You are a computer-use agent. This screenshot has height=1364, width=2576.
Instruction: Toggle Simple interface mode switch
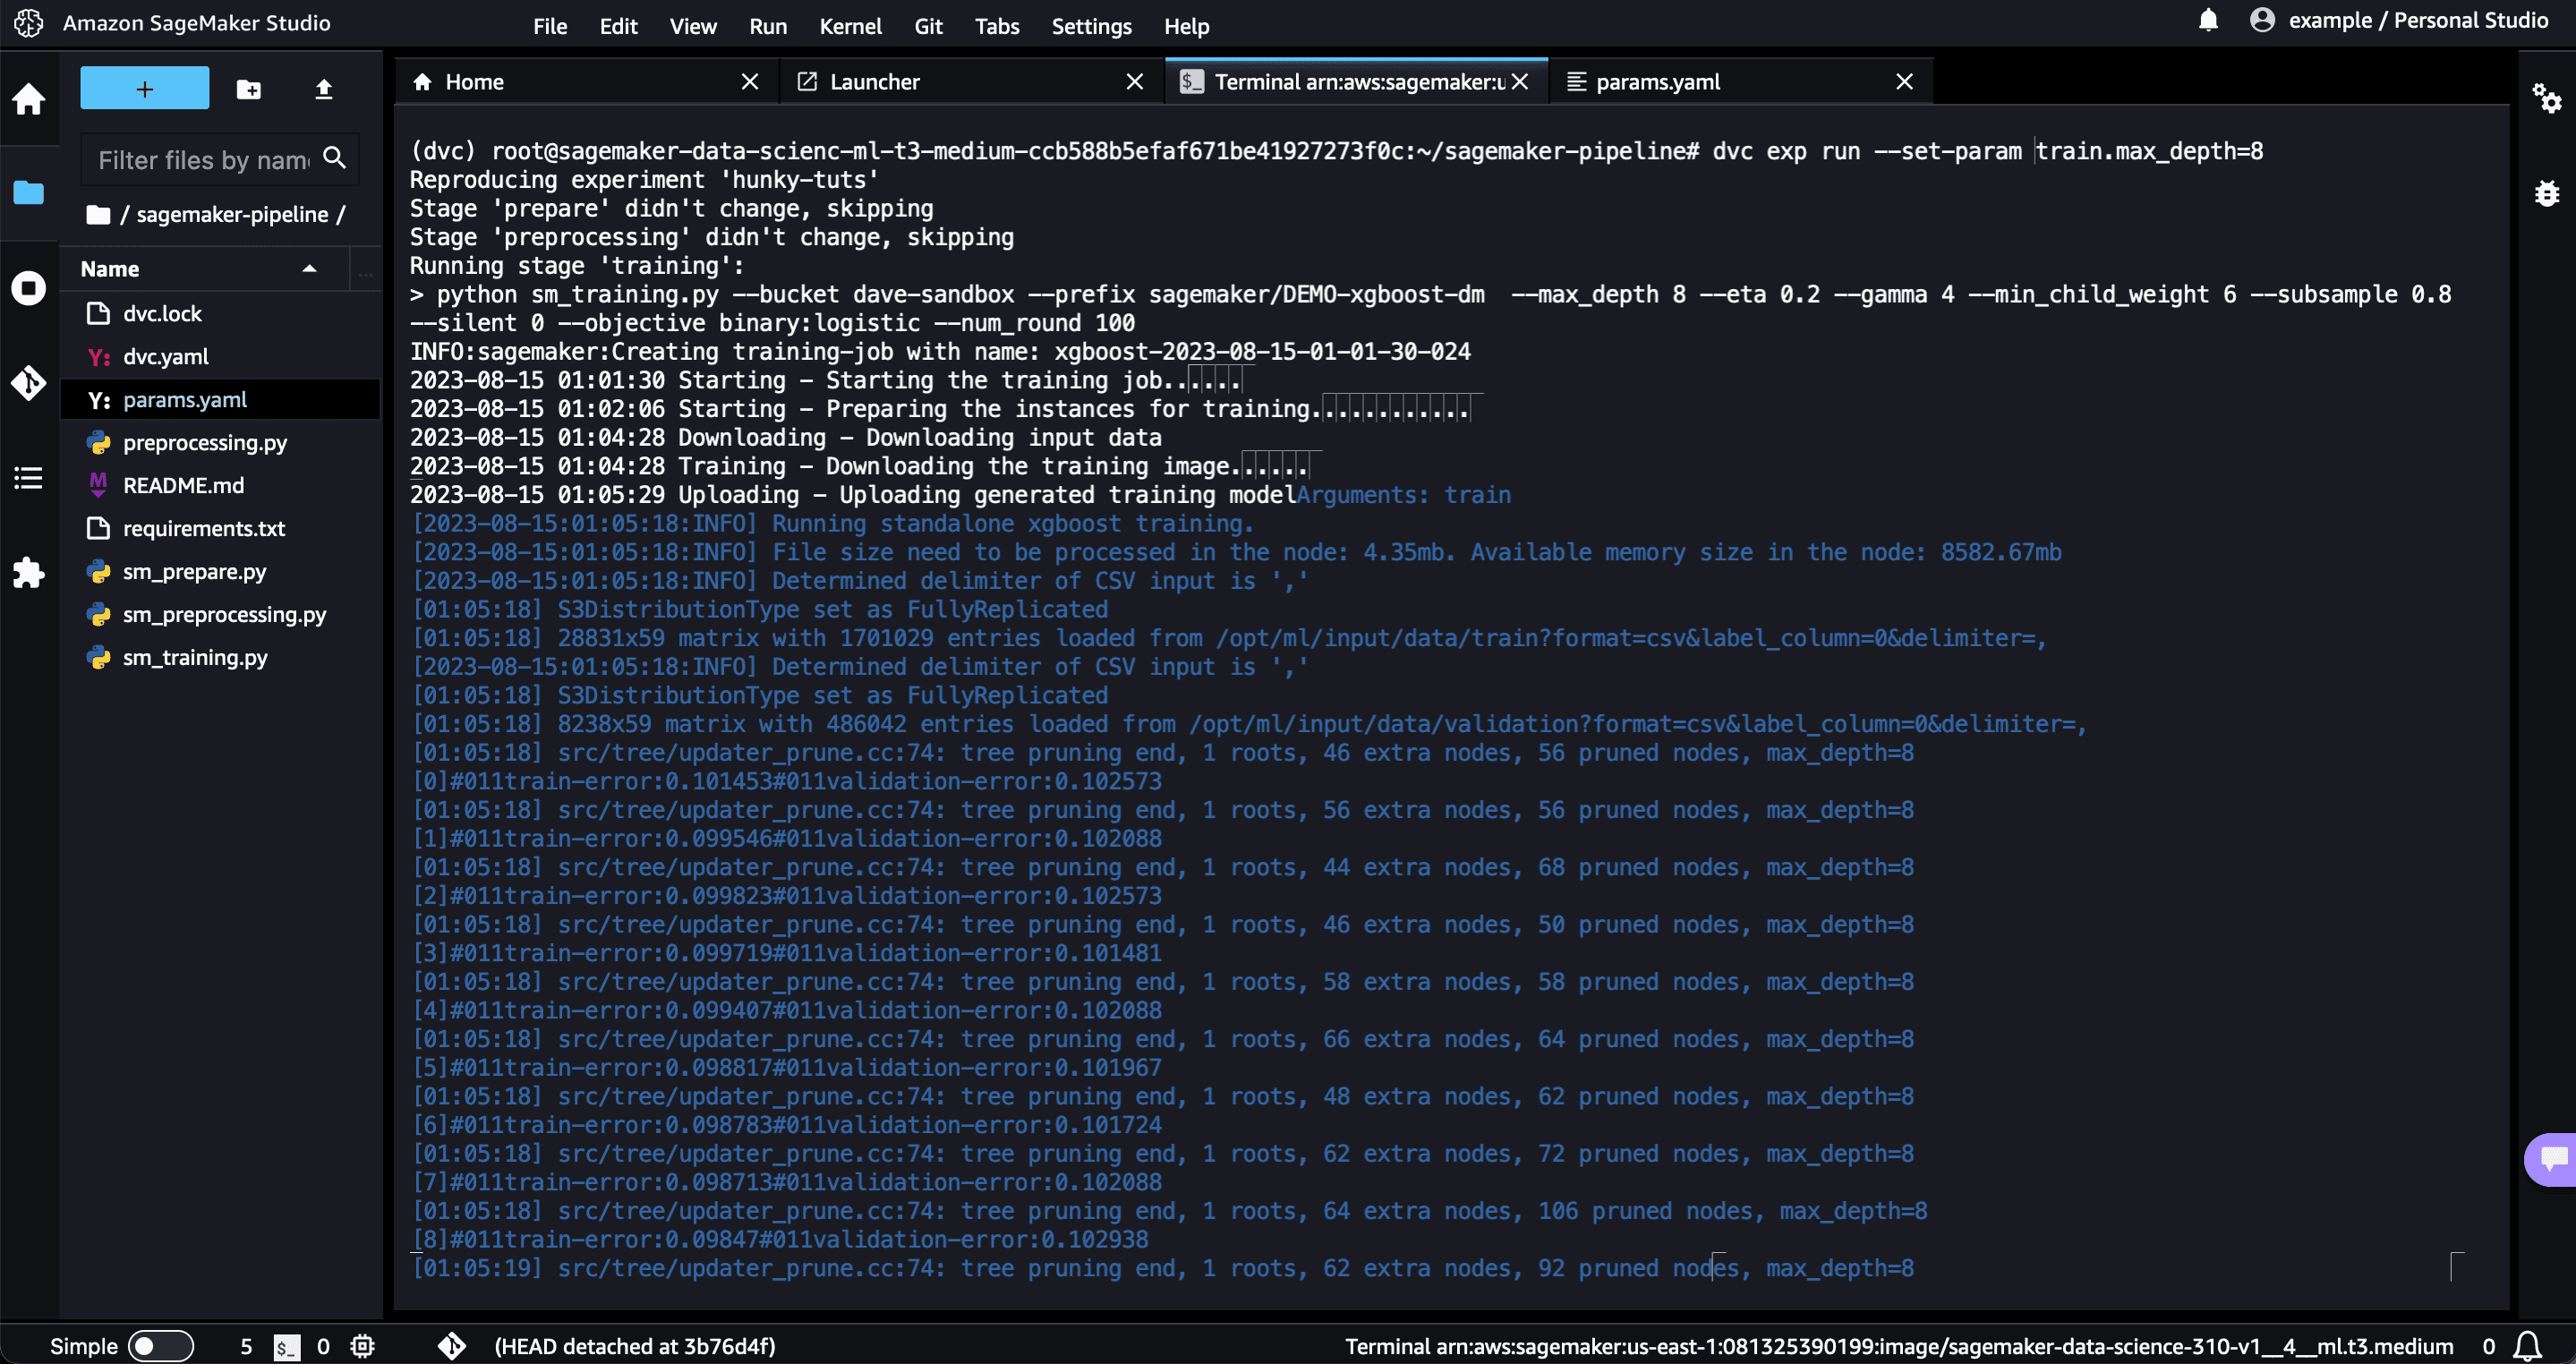coord(160,1346)
